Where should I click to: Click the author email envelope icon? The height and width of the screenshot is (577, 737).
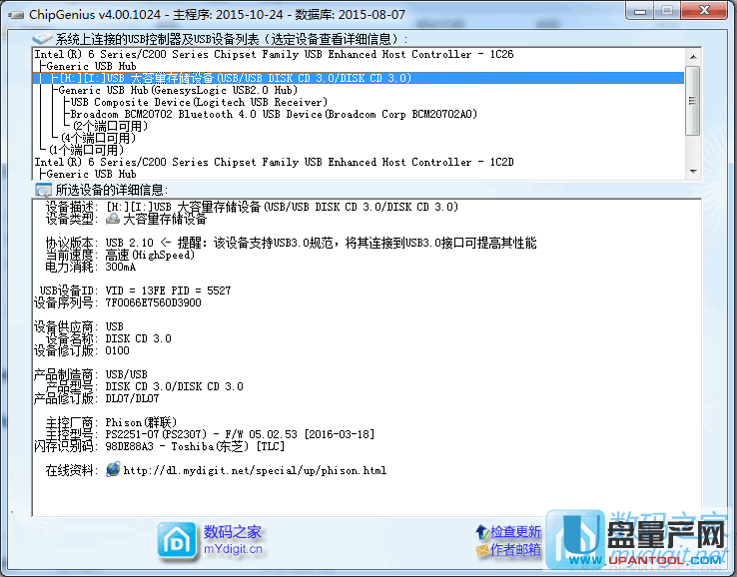point(482,549)
